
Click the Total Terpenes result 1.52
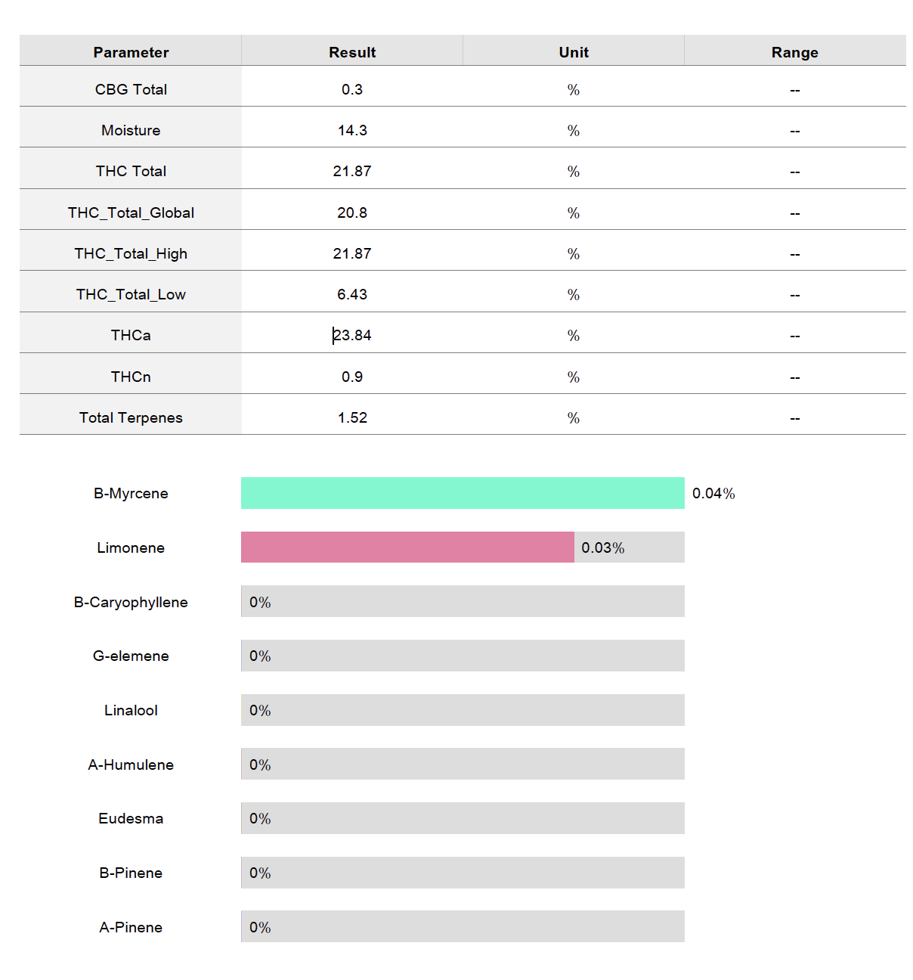[x=352, y=417]
